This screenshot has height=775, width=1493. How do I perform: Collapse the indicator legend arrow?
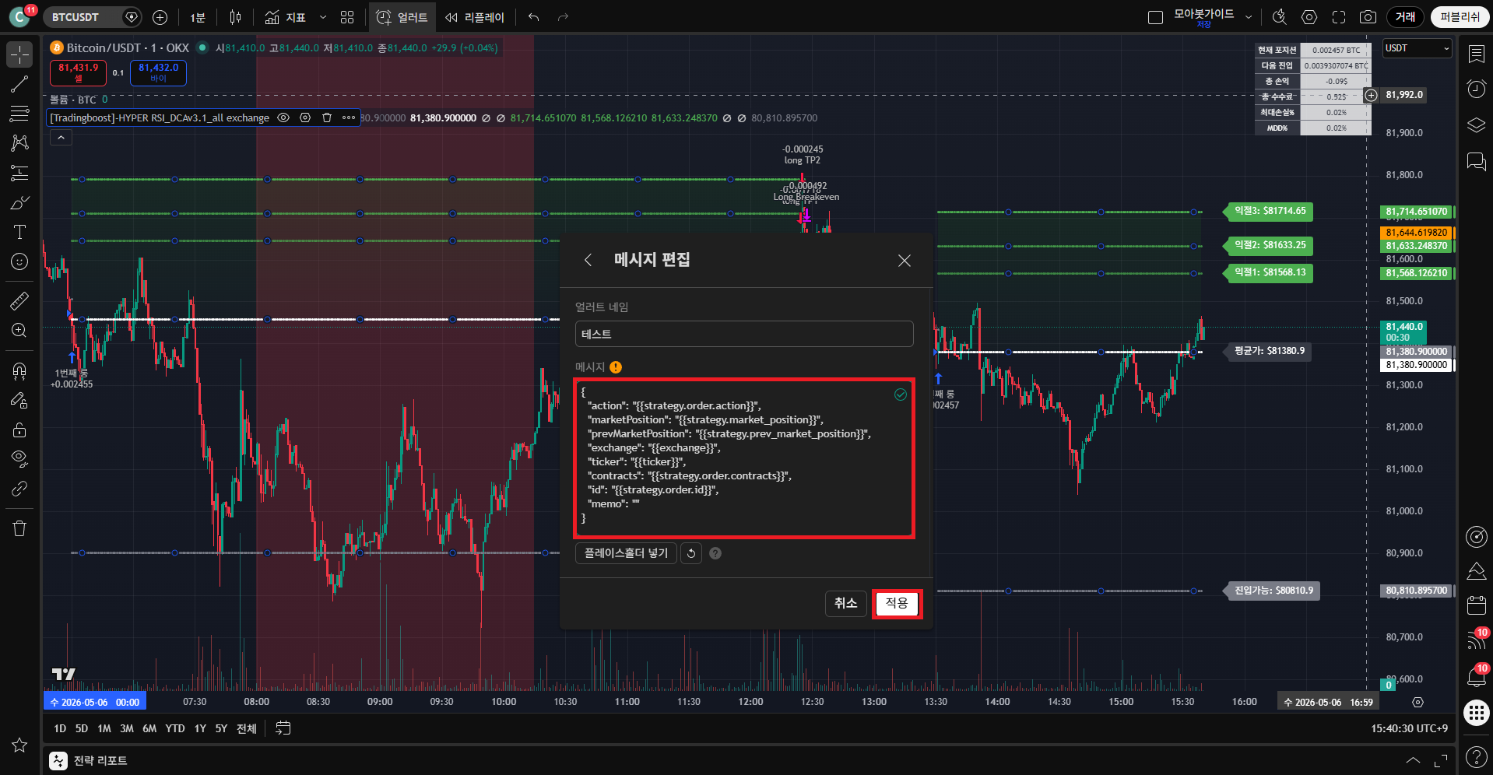(x=61, y=138)
